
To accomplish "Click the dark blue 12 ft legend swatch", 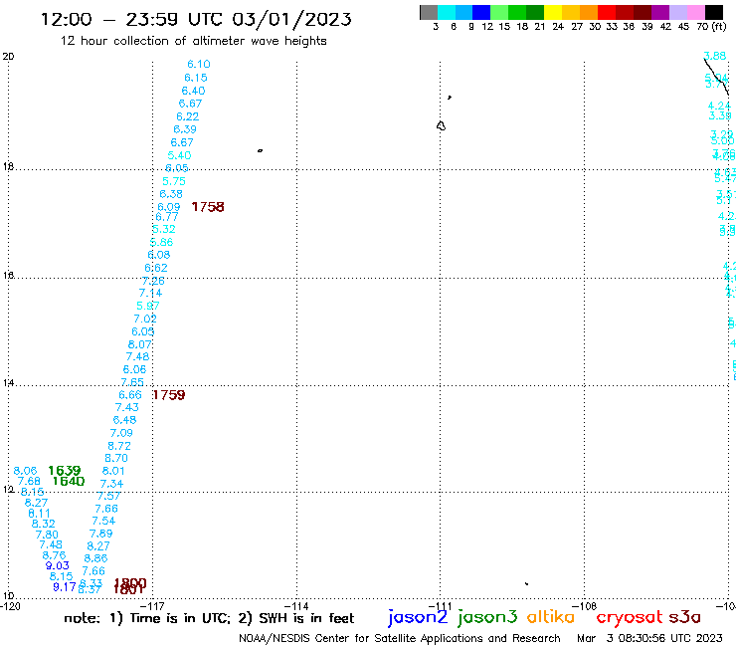I will point(481,12).
